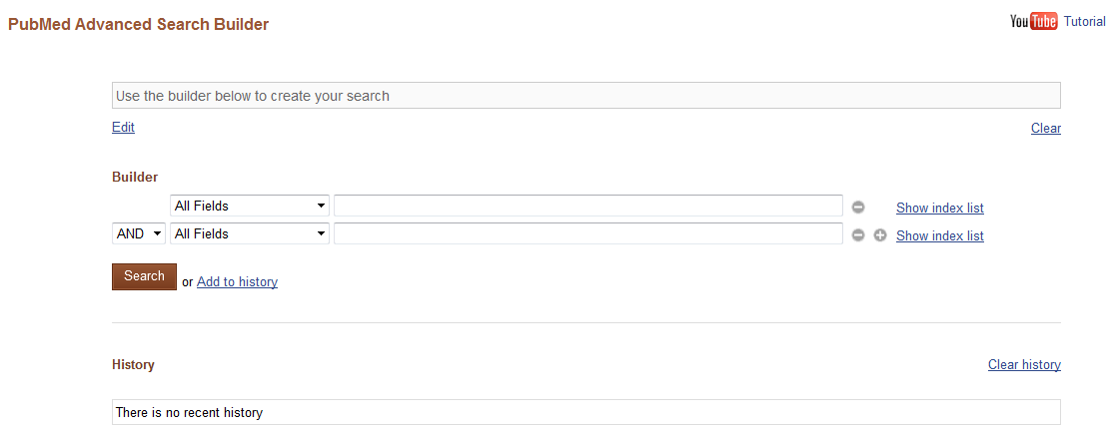Show index list for the second row
This screenshot has height=433, width=1114.
click(x=939, y=235)
